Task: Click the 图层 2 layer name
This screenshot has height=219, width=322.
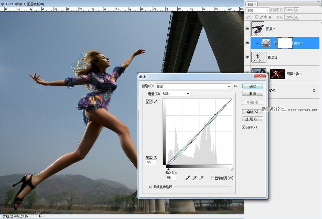Action: coord(270,29)
